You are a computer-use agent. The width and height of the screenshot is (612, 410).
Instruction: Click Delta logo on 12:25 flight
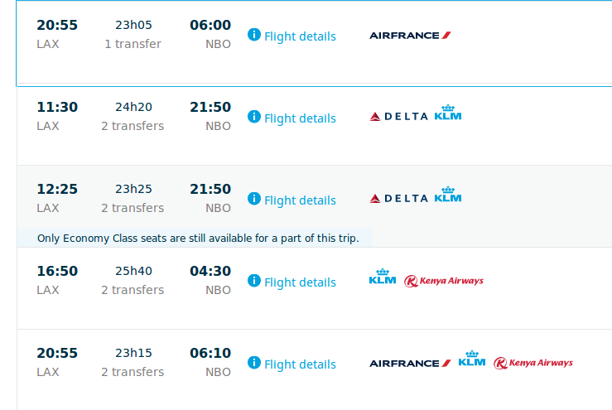(x=398, y=199)
